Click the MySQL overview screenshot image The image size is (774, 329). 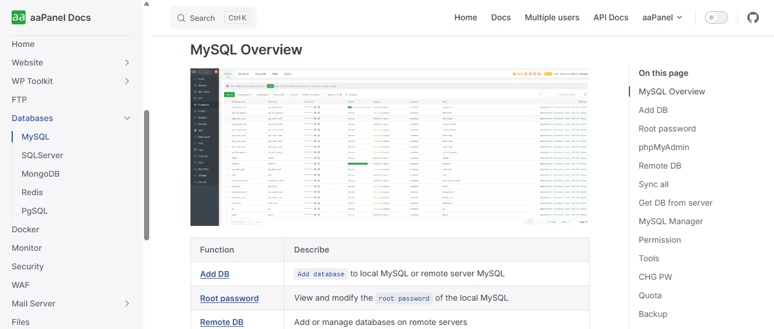coord(390,147)
